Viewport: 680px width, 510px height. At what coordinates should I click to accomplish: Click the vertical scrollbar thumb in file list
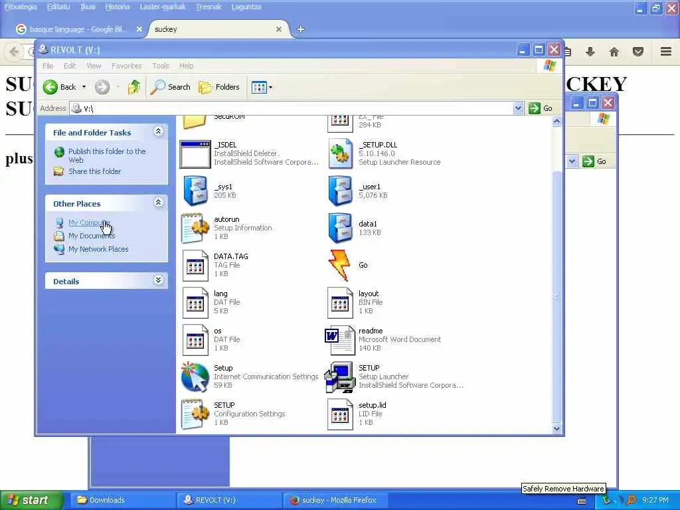557,296
